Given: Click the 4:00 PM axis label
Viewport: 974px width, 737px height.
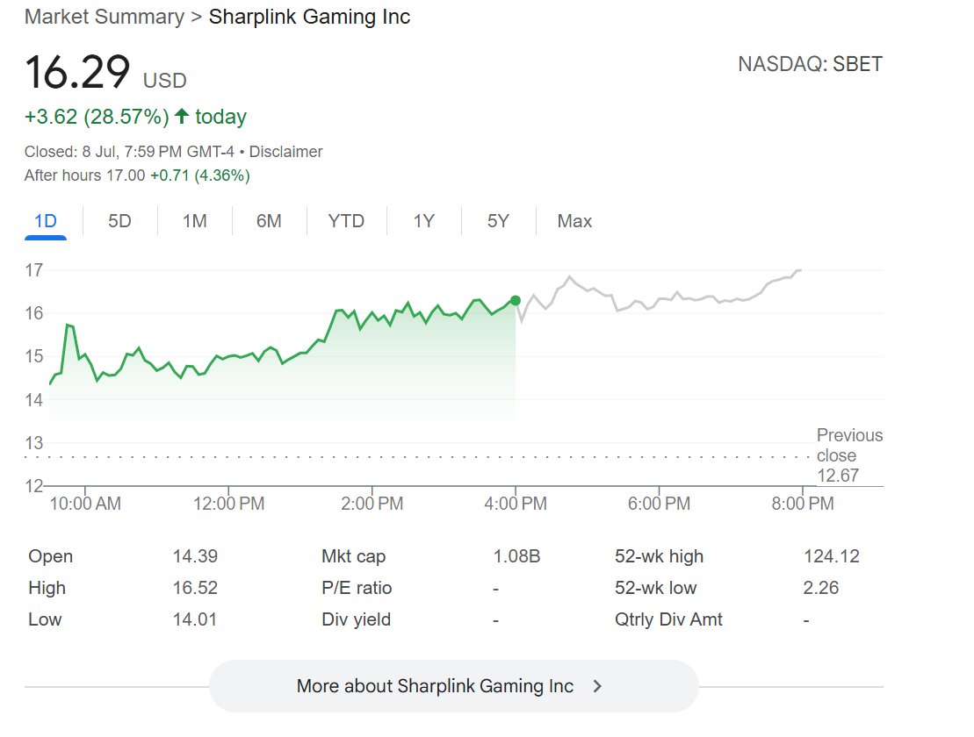Looking at the screenshot, I should pos(516,503).
